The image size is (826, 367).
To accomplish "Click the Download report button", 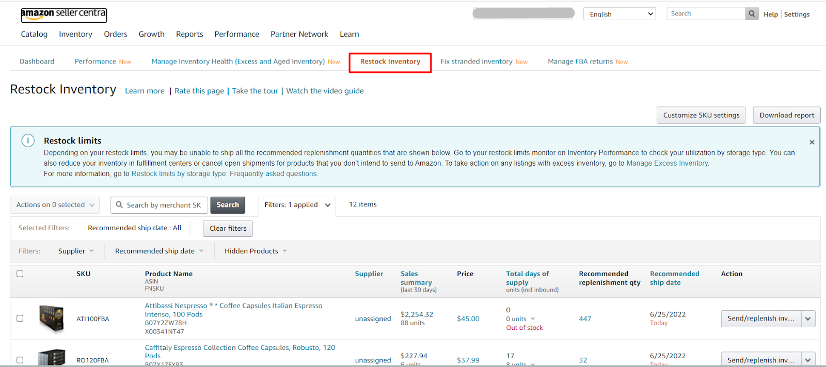I will pyautogui.click(x=787, y=115).
